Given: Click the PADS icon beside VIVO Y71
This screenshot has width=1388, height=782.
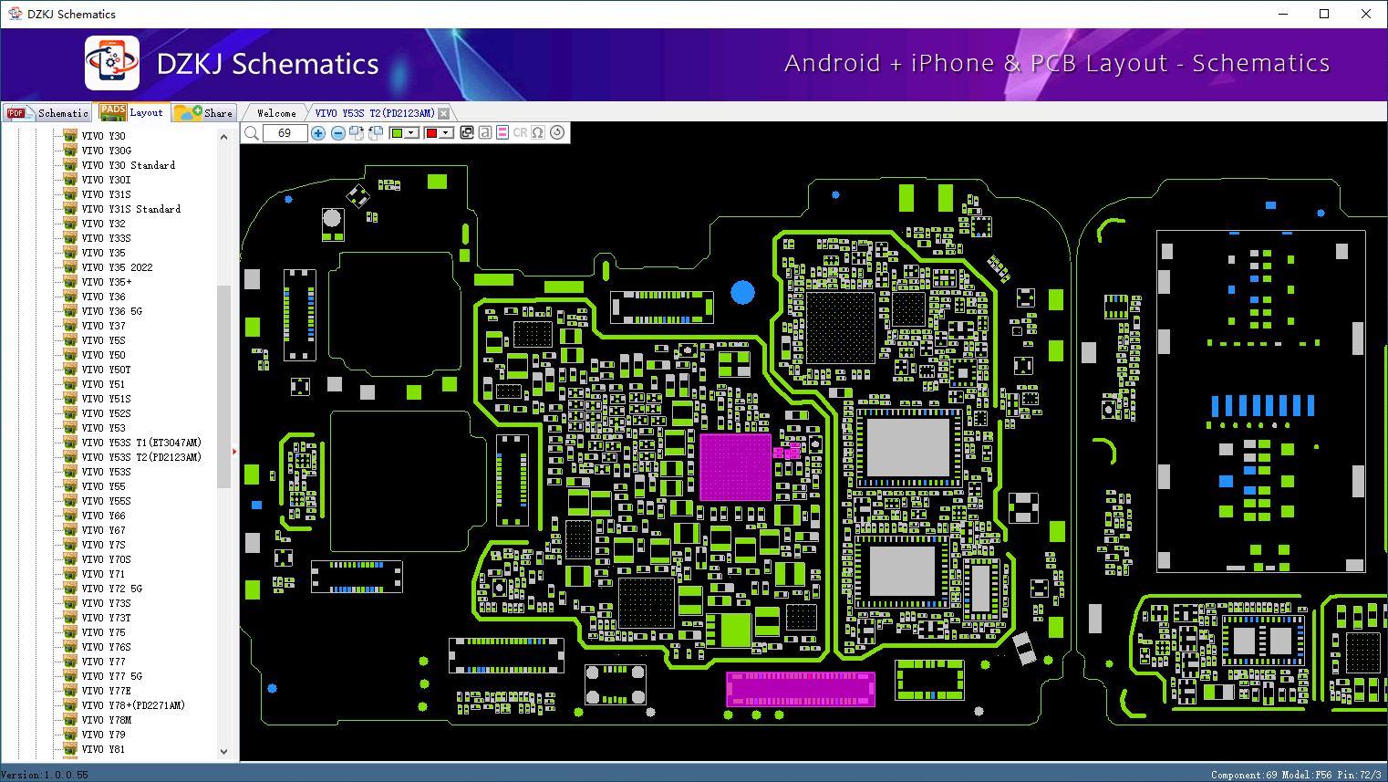Looking at the screenshot, I should 70,574.
